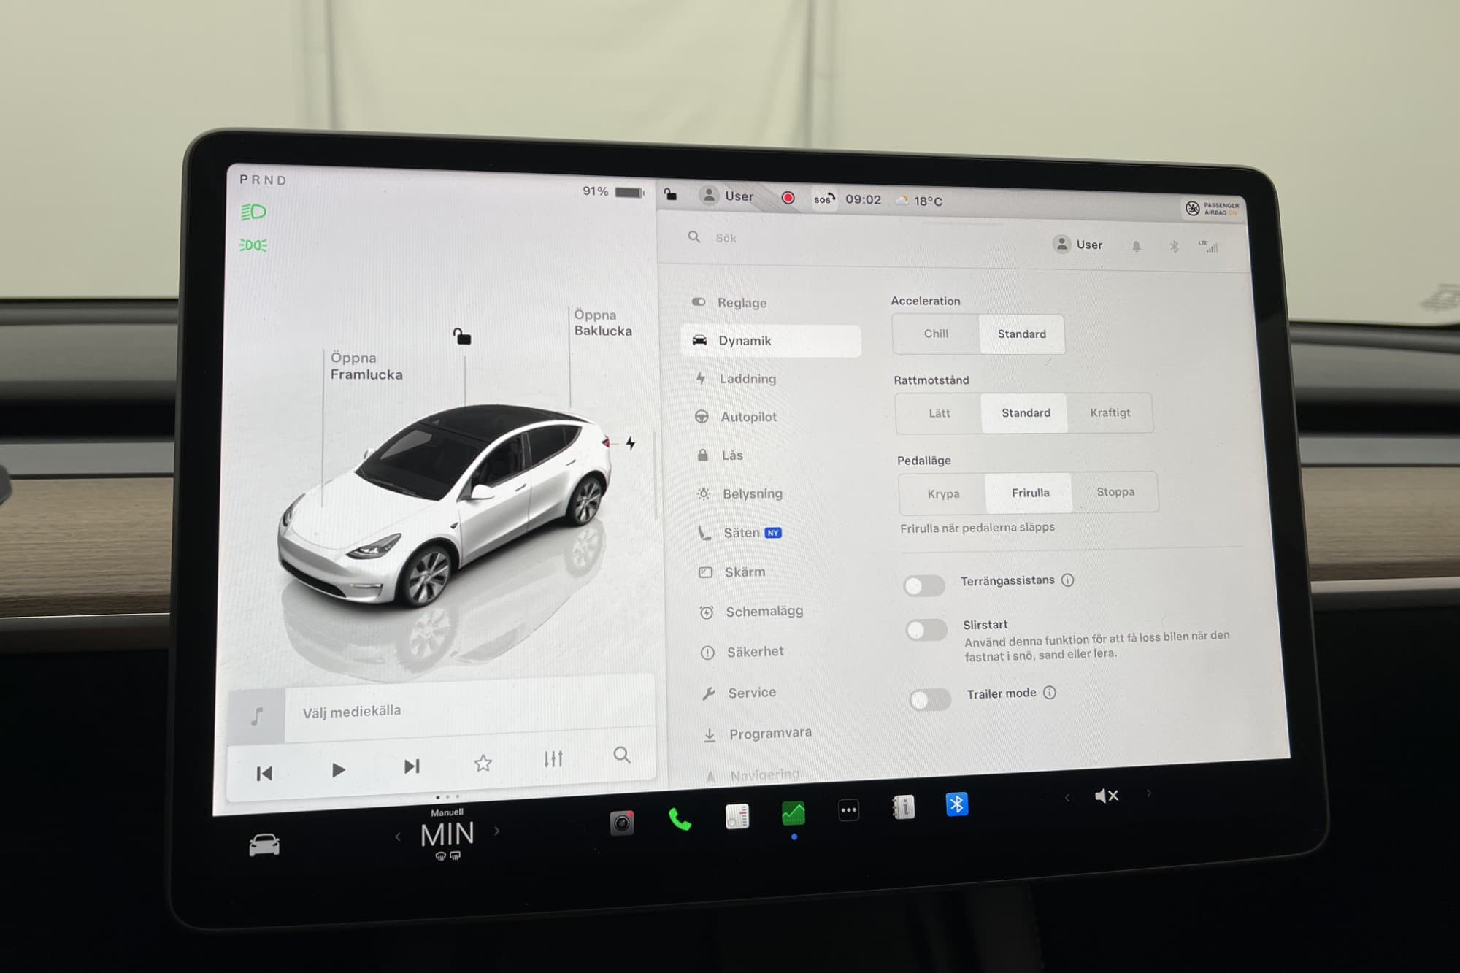Select the Dynamik menu item
1460x973 pixels.
771,341
